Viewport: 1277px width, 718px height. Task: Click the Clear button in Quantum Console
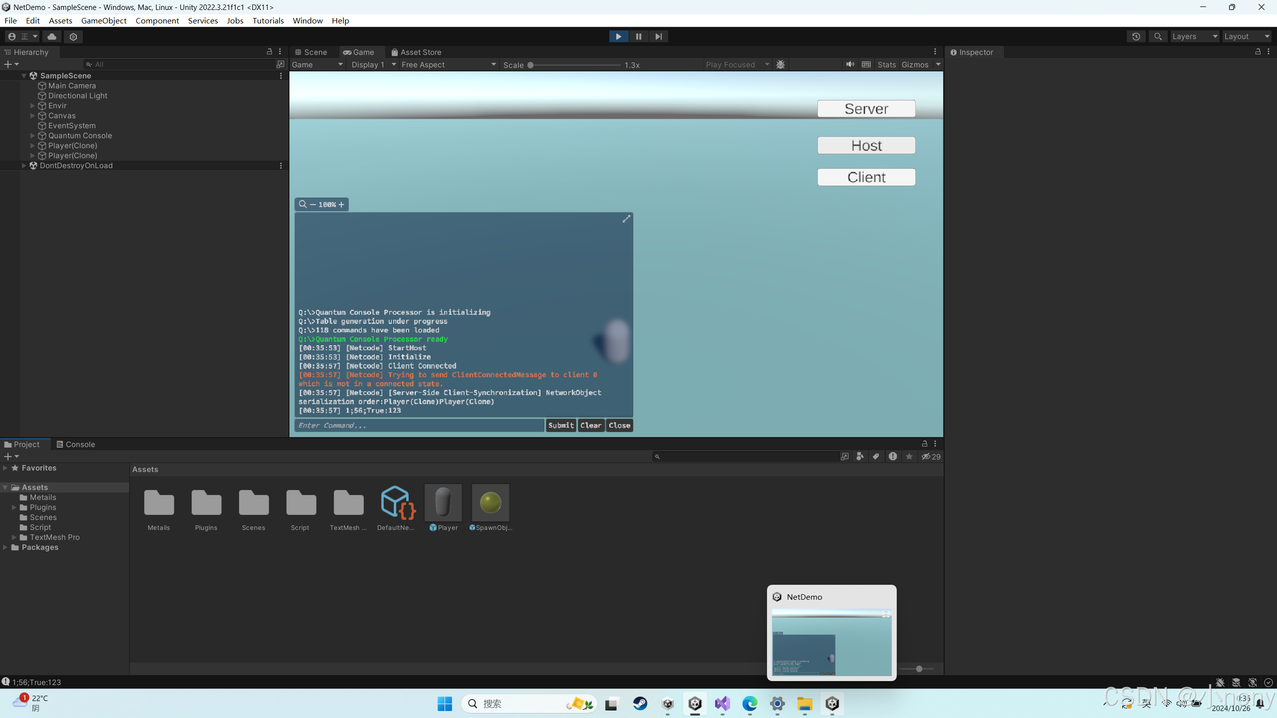pyautogui.click(x=590, y=425)
